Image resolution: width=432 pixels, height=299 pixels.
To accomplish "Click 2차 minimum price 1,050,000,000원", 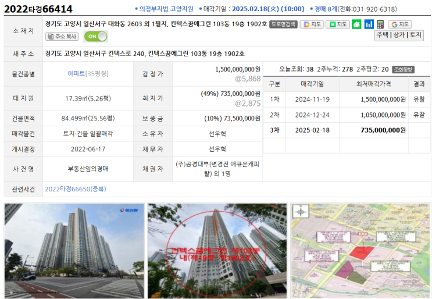I will (383, 115).
